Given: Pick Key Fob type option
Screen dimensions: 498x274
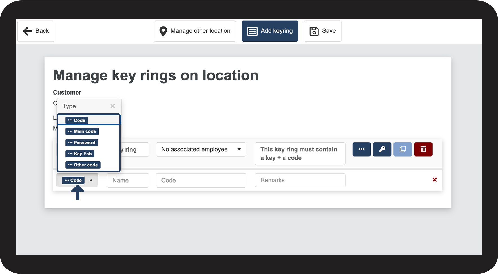Looking at the screenshot, I should 80,154.
